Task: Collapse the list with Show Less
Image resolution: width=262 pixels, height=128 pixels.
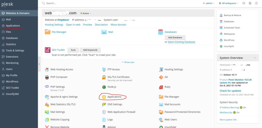Action: tap(128, 62)
